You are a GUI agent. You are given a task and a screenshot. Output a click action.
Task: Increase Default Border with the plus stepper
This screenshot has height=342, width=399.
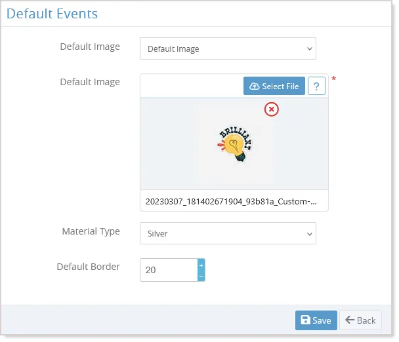(201, 265)
